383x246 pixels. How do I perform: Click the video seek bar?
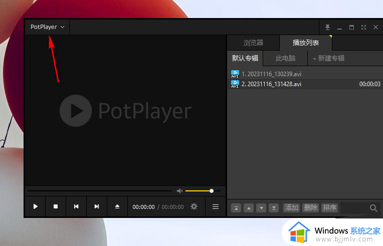point(100,191)
